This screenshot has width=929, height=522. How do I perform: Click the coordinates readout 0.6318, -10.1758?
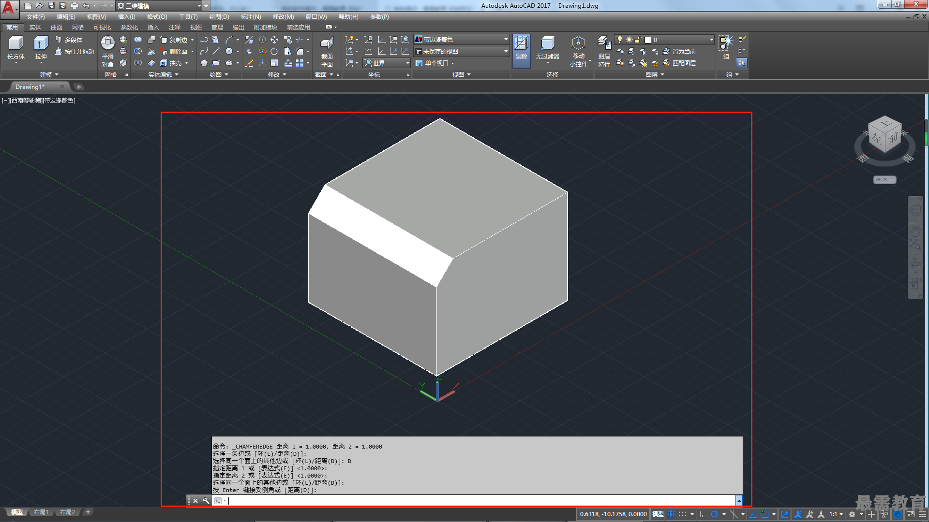[x=613, y=514]
